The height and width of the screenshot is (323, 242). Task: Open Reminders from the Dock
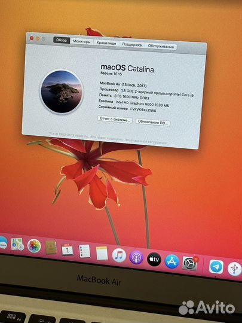[x=85, y=251]
